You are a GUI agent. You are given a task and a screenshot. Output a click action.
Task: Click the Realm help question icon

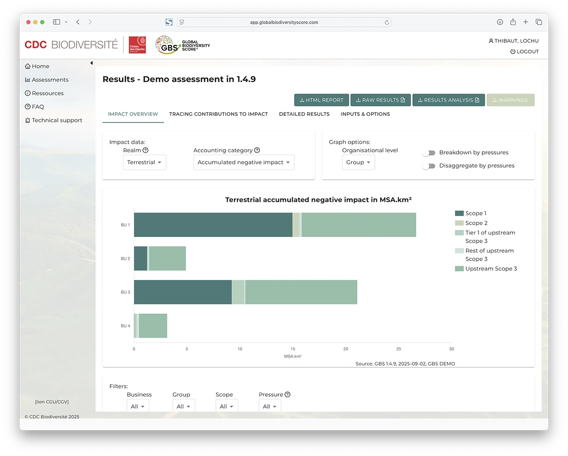tap(145, 150)
